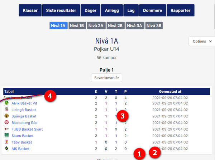
Task: Click the Skuru Basket team logo
Action: coord(6,135)
